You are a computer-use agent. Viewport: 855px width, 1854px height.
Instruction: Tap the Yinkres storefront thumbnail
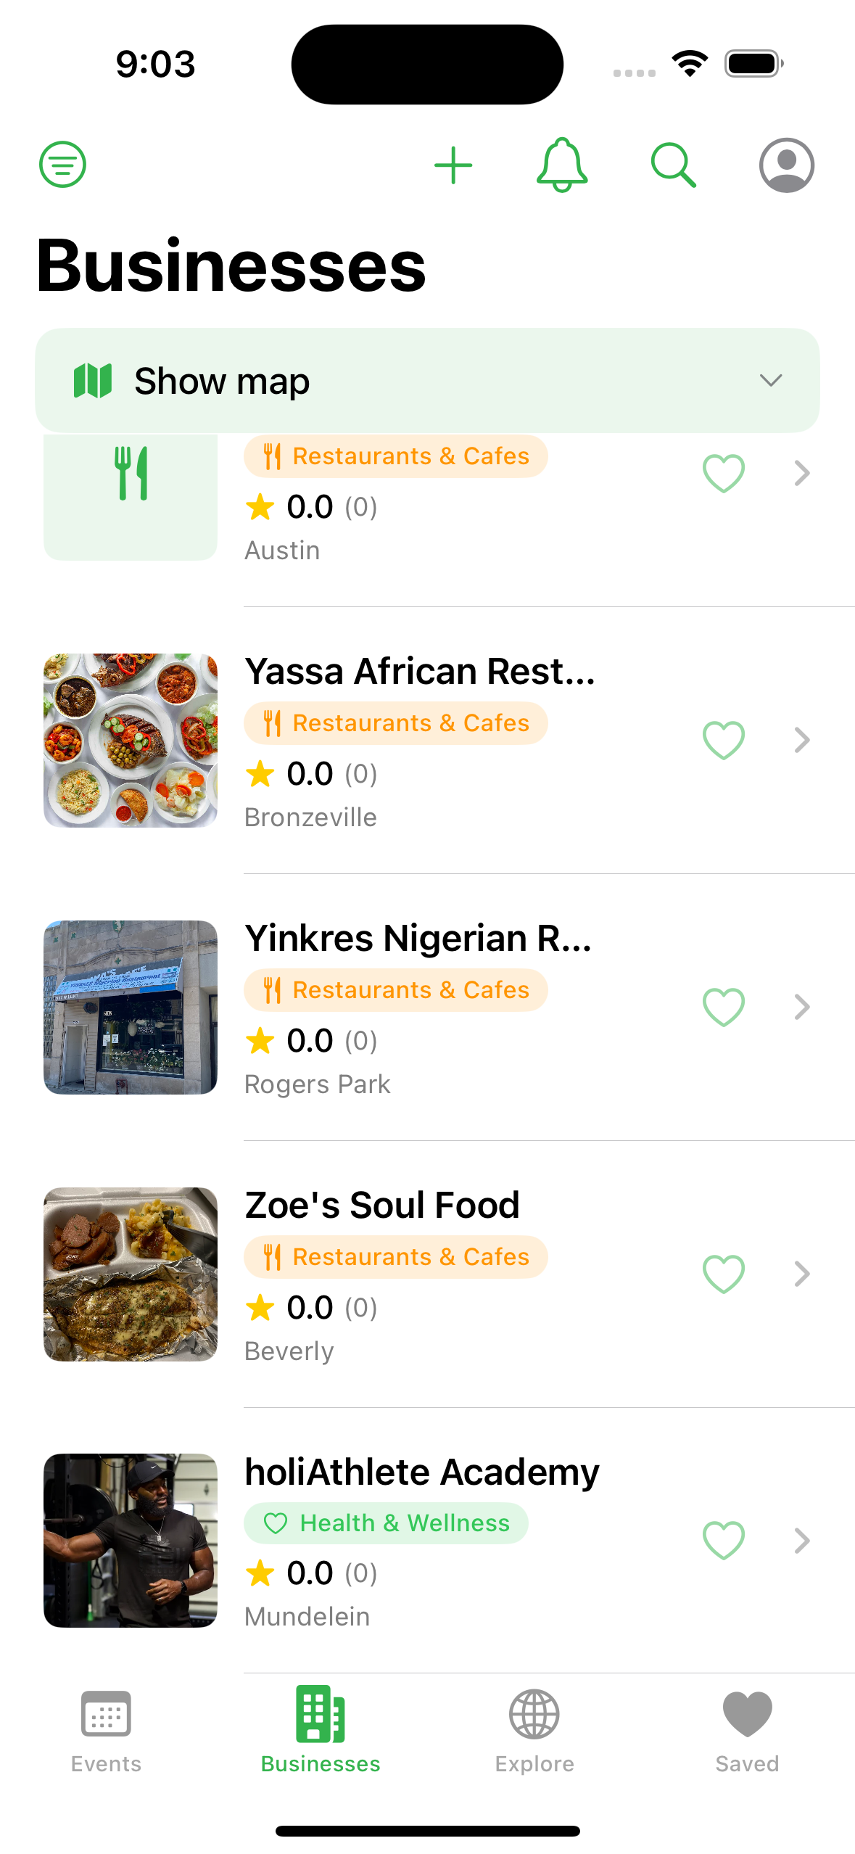tap(131, 1008)
